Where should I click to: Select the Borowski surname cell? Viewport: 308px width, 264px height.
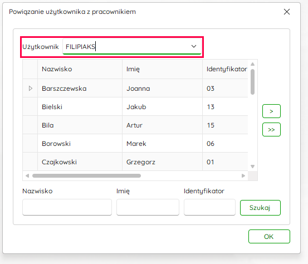80,143
